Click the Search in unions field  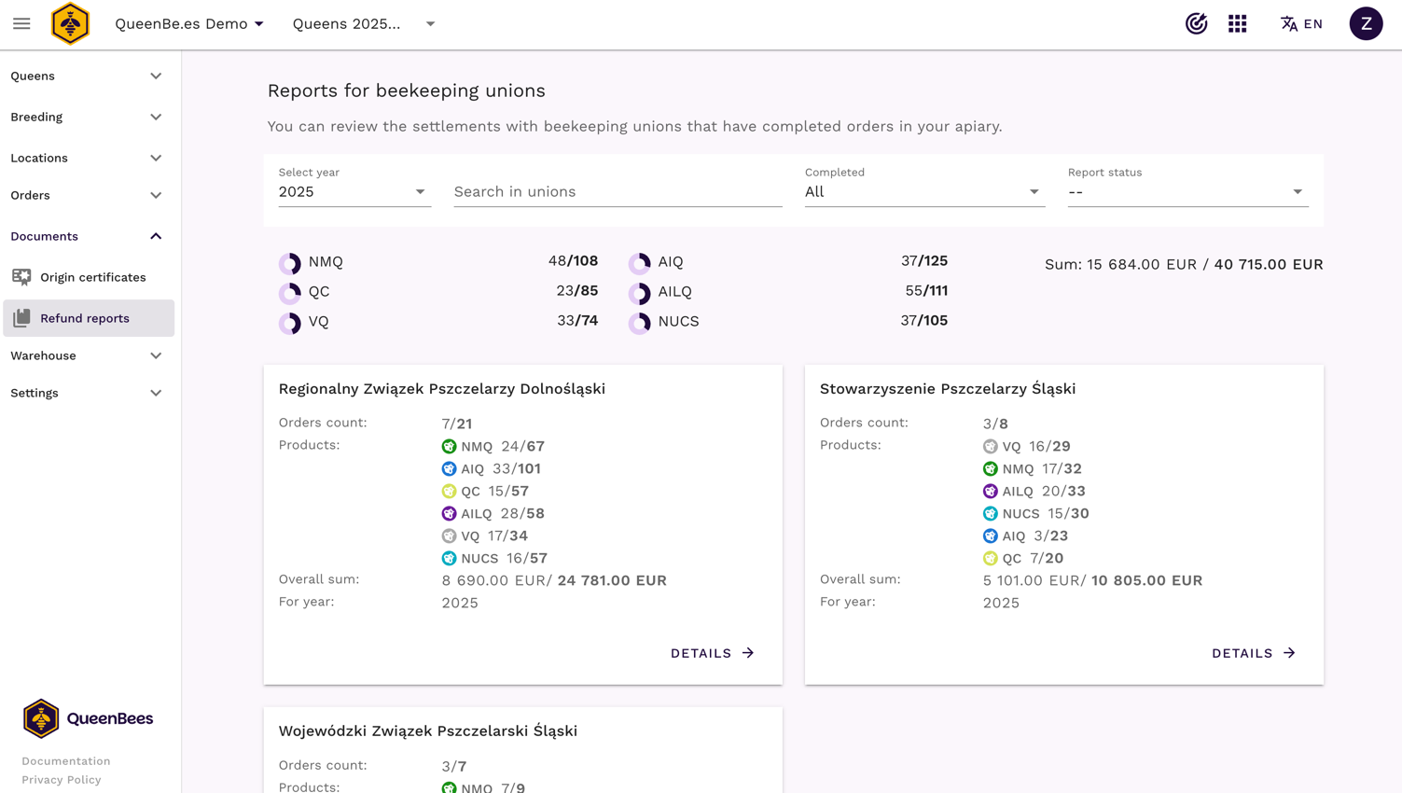pos(617,192)
